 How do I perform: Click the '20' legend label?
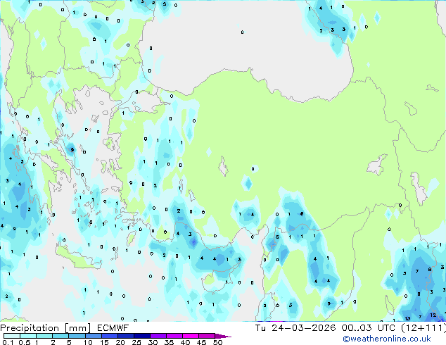pos(120,342)
